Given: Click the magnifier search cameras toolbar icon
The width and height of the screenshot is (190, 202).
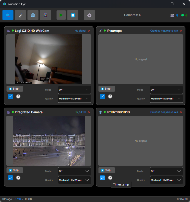Looking at the screenshot, I should click(8, 15).
